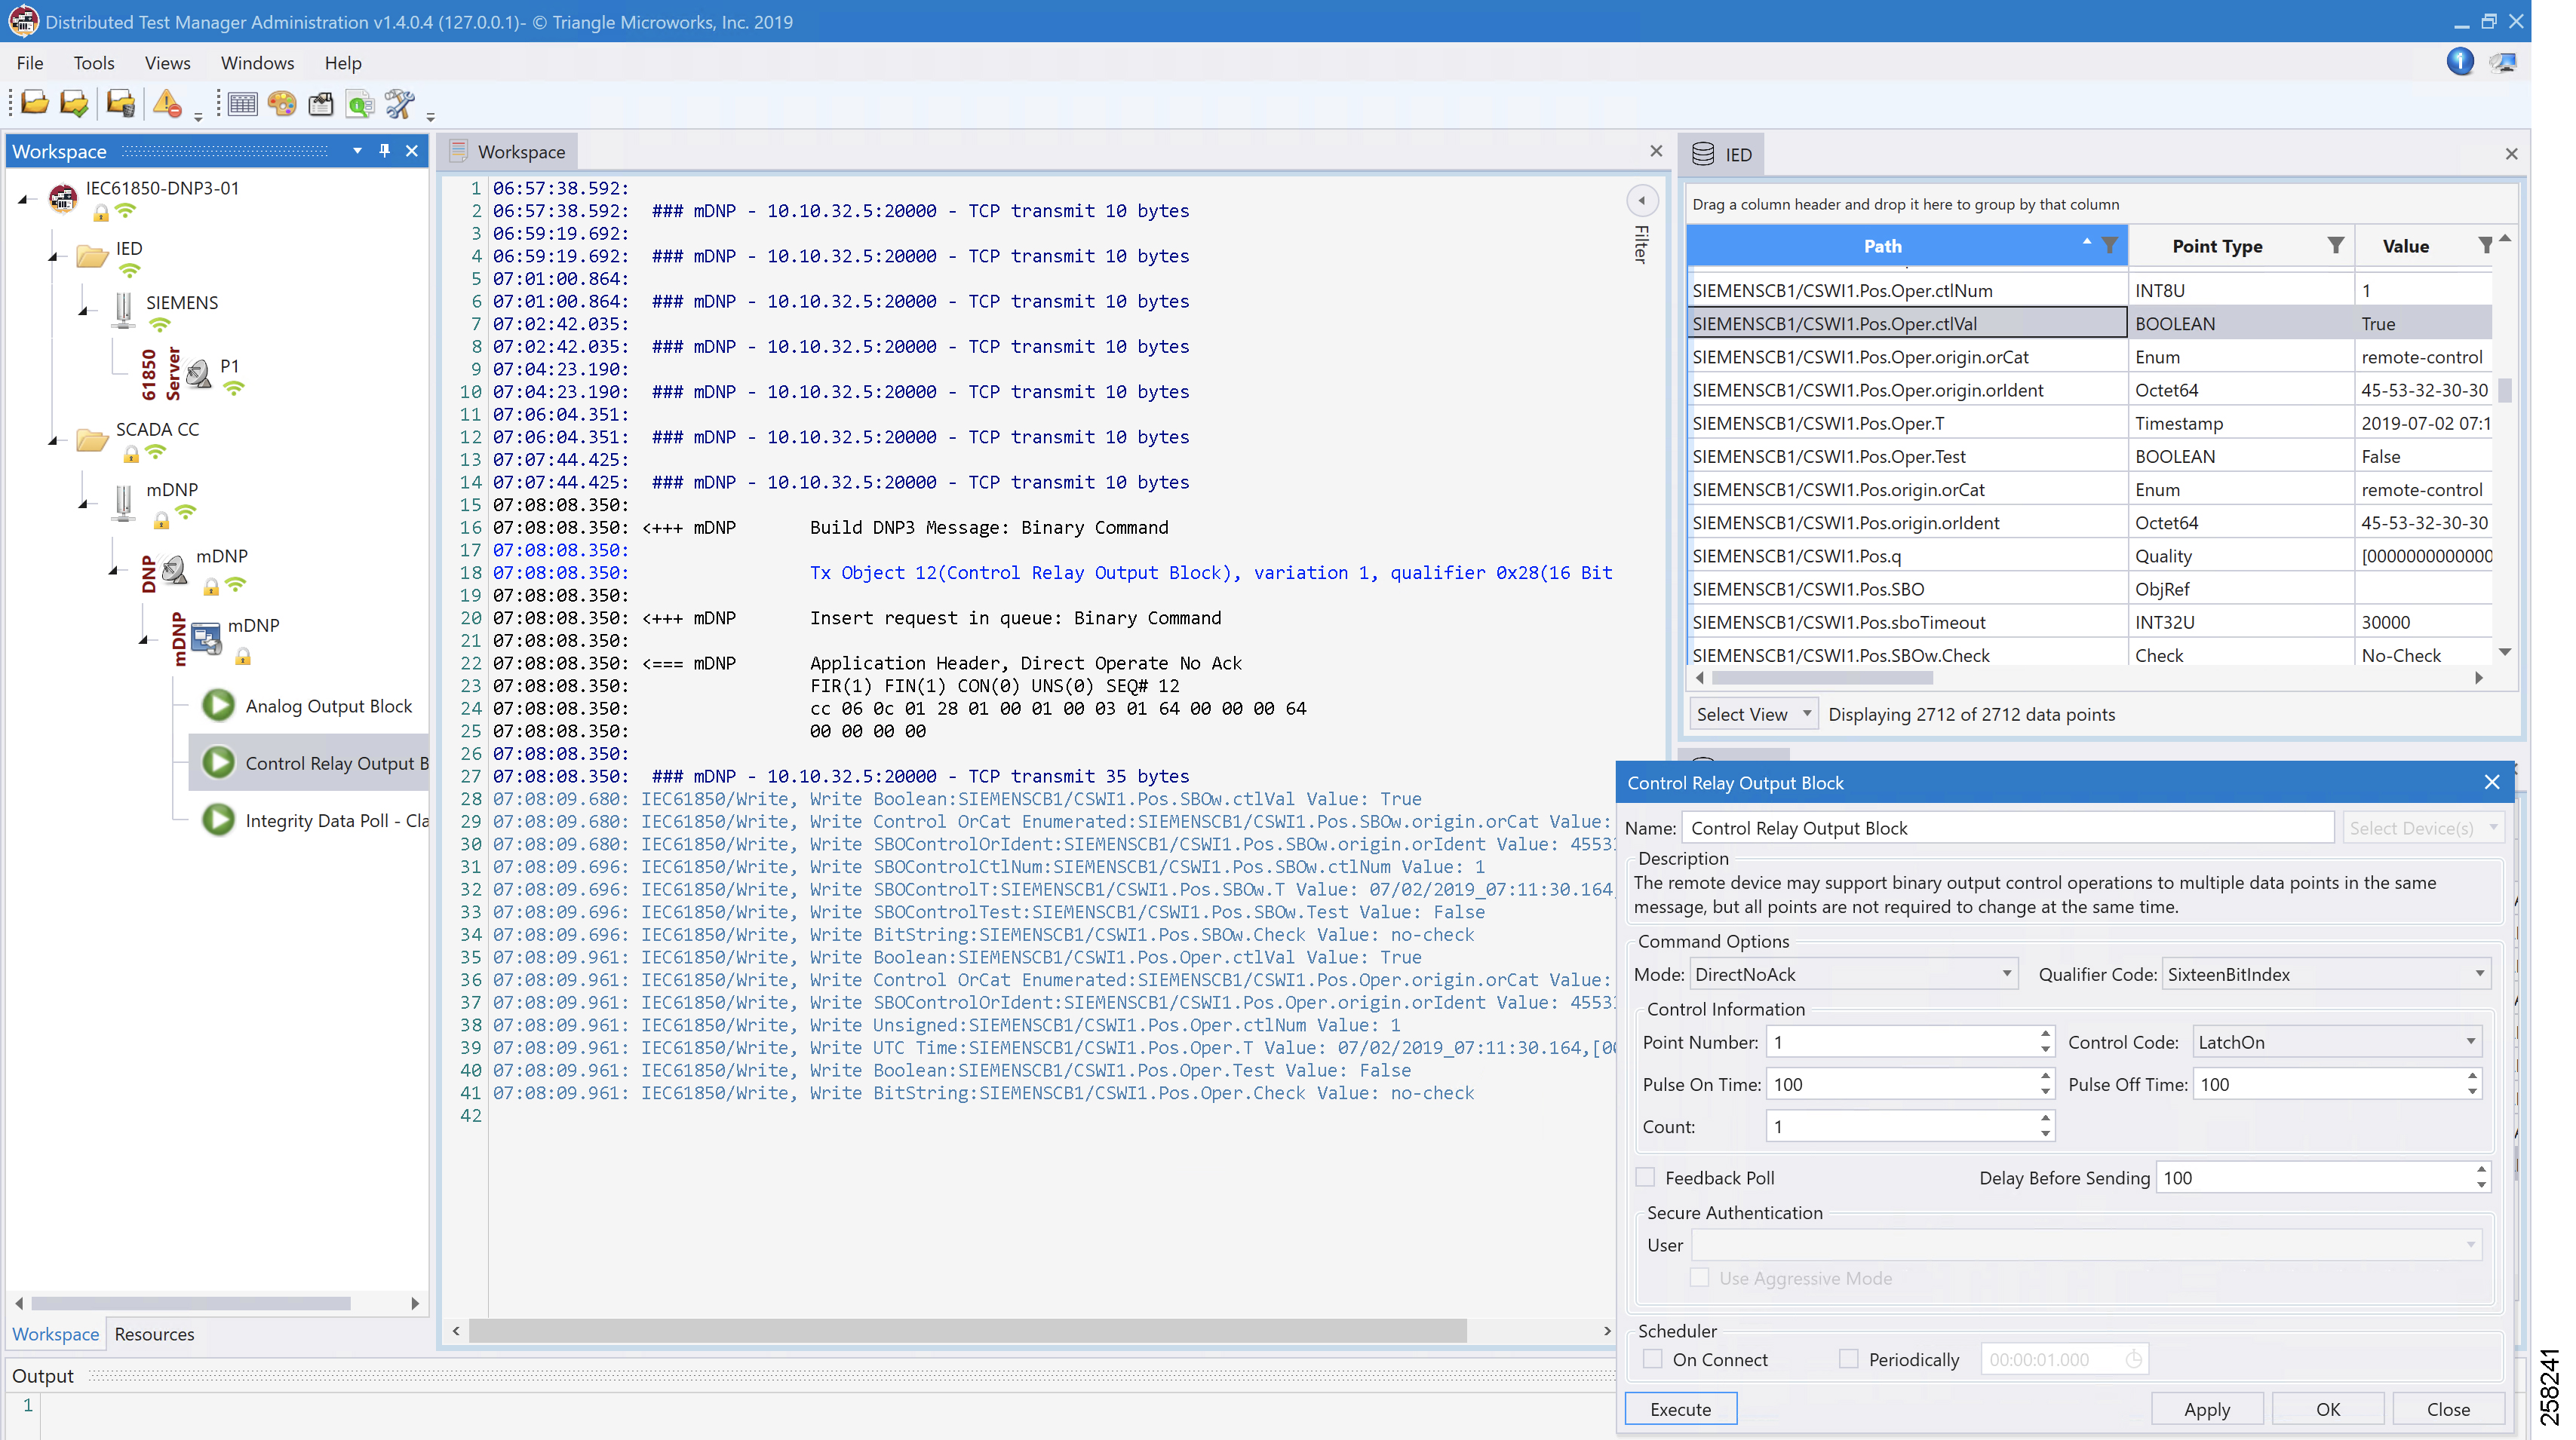Select the Pos.Oper.ctlVal row
The height and width of the screenshot is (1440, 2576).
click(x=2089, y=323)
